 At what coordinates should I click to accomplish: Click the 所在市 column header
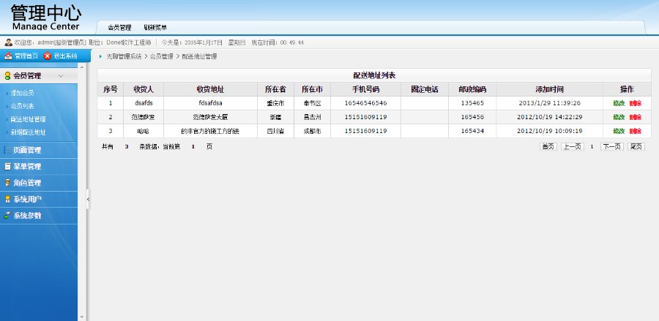312,89
